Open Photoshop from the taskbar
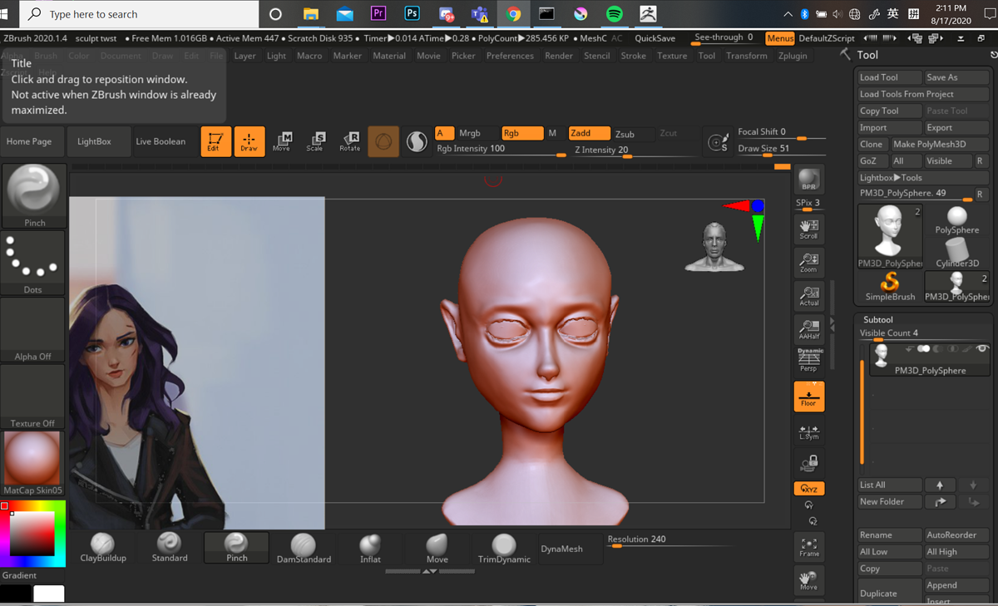998x606 pixels. pyautogui.click(x=412, y=13)
